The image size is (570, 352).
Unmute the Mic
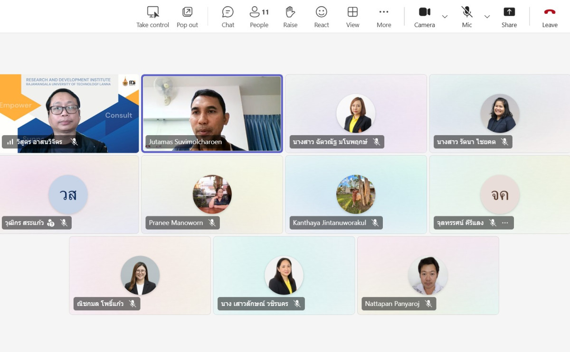(467, 17)
